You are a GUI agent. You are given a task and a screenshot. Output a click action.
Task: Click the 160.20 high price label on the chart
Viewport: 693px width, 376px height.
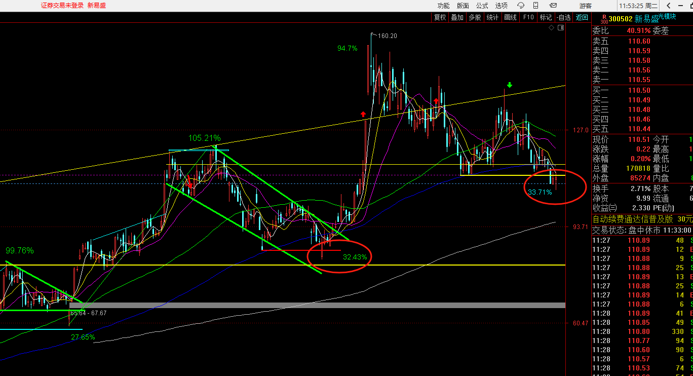coord(388,36)
